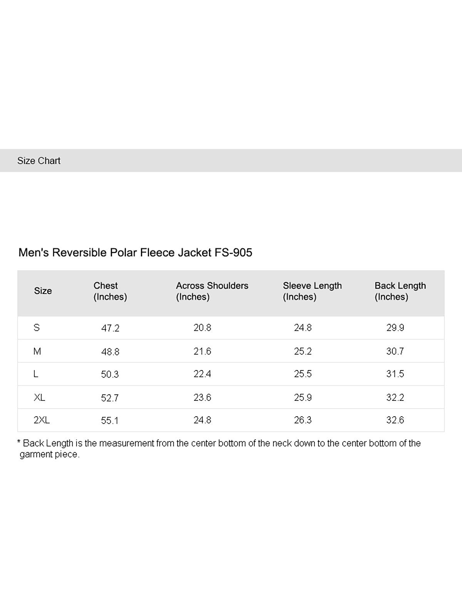Select the L size row label
Image resolution: width=462 pixels, height=616 pixels.
(x=36, y=374)
